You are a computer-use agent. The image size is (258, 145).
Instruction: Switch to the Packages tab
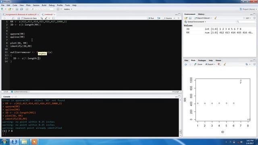(x=202, y=60)
